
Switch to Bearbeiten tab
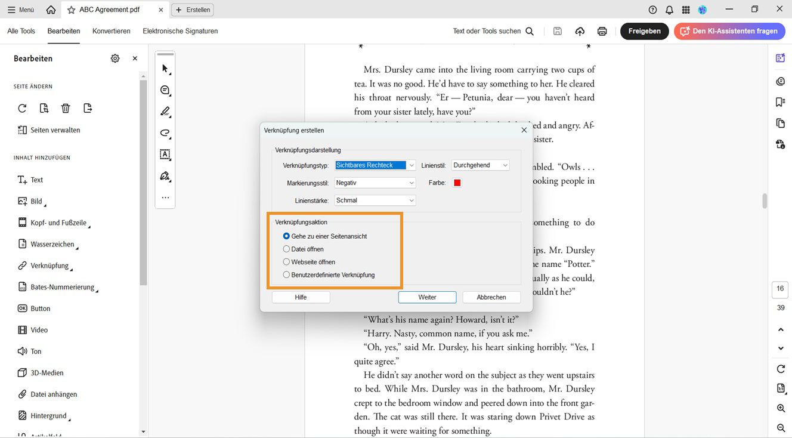click(64, 31)
